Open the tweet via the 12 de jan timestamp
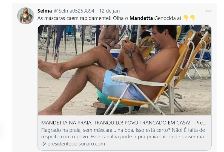224x152 pixels. click(x=109, y=11)
